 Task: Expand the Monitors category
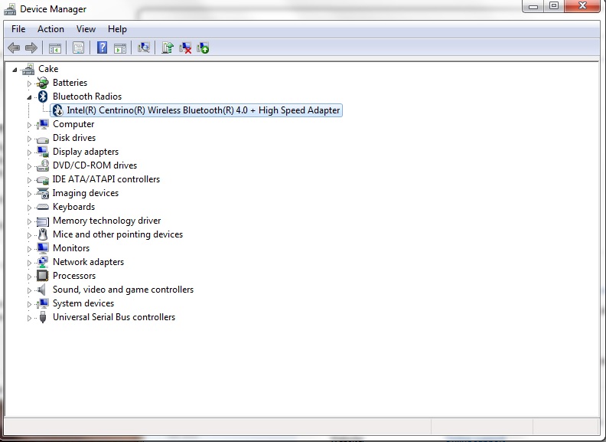pyautogui.click(x=29, y=249)
